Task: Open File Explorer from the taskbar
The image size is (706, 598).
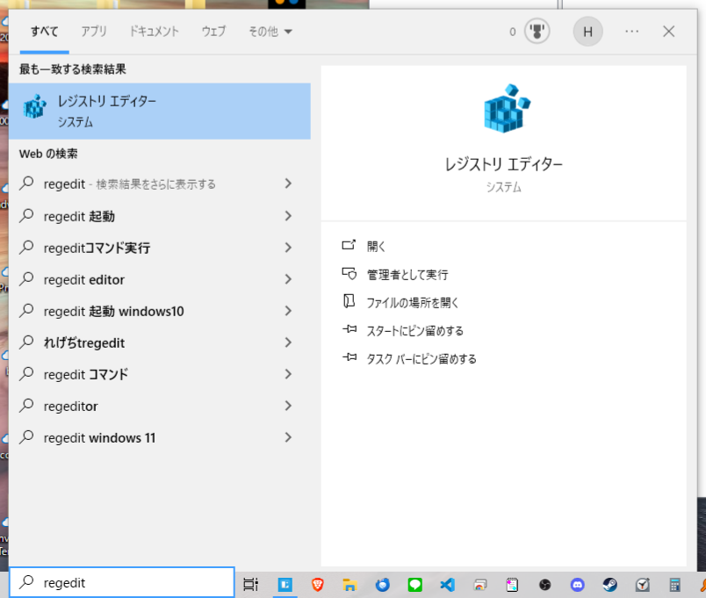Action: (x=349, y=585)
